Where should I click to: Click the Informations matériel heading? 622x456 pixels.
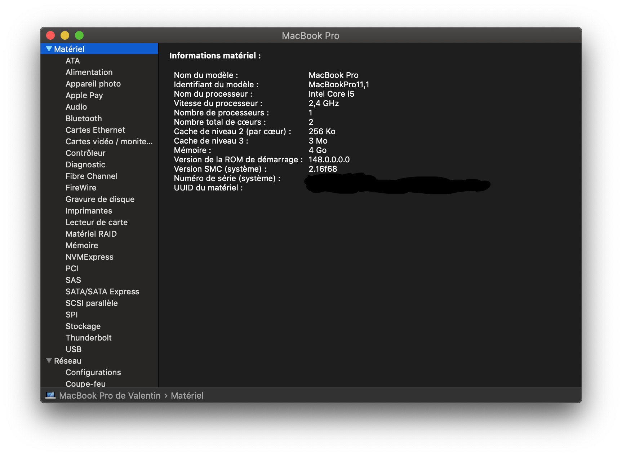(x=215, y=56)
